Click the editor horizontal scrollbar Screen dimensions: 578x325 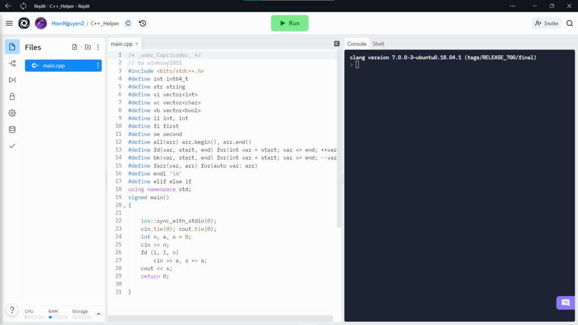(221, 318)
